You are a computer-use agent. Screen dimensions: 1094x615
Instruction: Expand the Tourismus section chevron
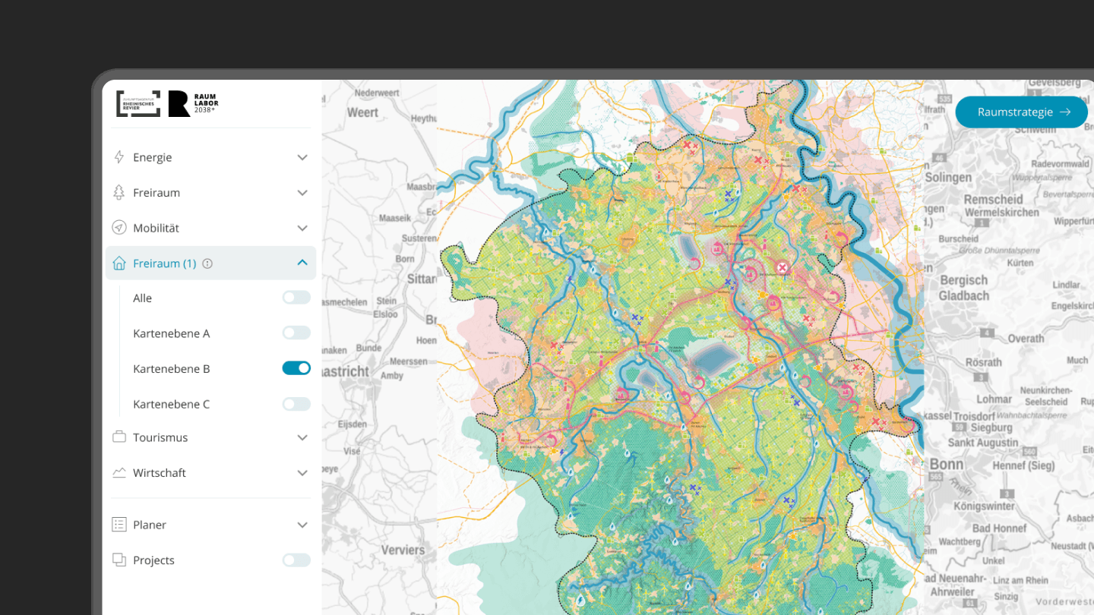[x=302, y=437]
